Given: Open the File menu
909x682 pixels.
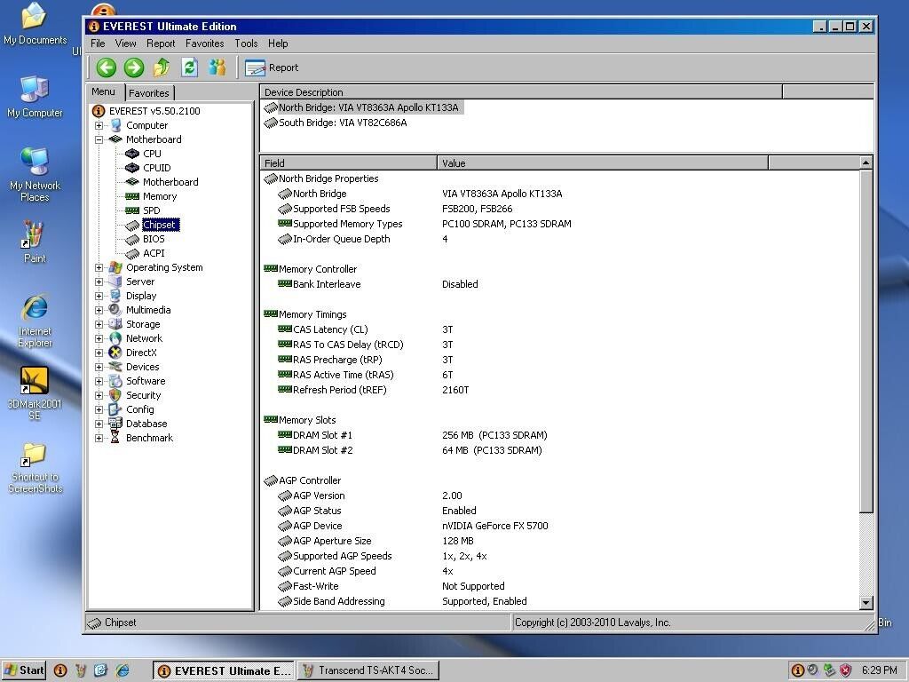Looking at the screenshot, I should pyautogui.click(x=98, y=44).
